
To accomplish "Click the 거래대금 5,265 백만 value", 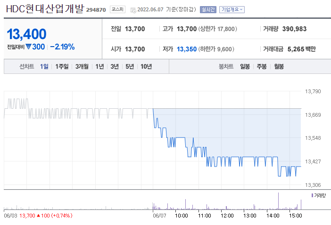I will tap(301, 49).
